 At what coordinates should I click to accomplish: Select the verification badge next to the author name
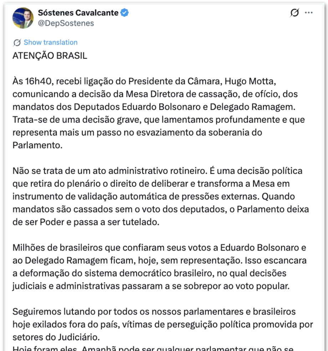point(124,12)
